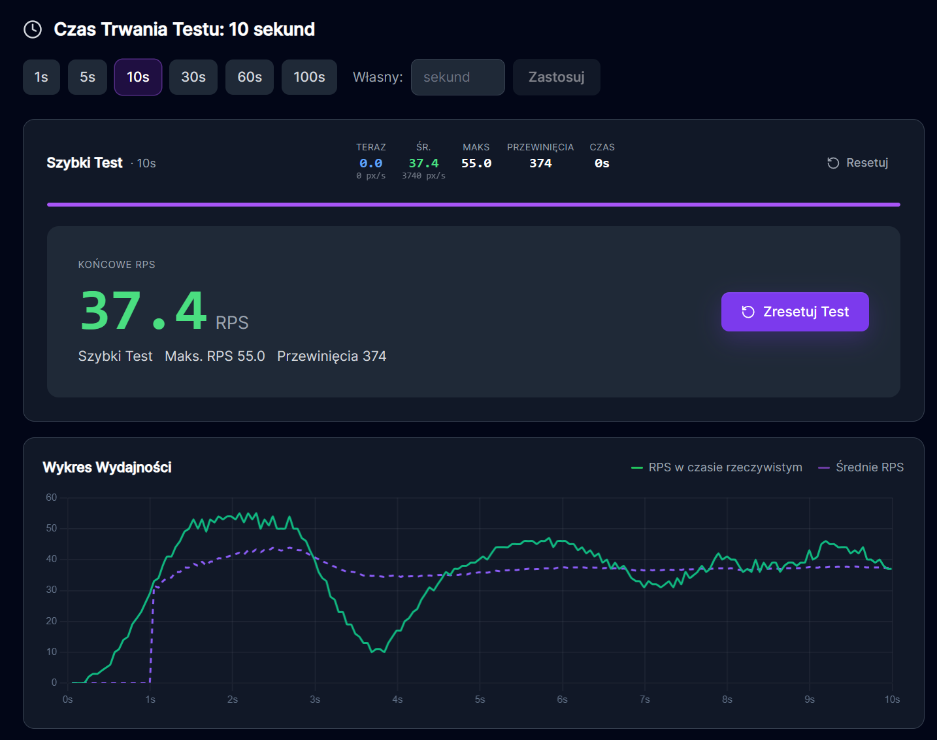
Task: Click the 60 label on chart y-axis
Action: pos(52,497)
